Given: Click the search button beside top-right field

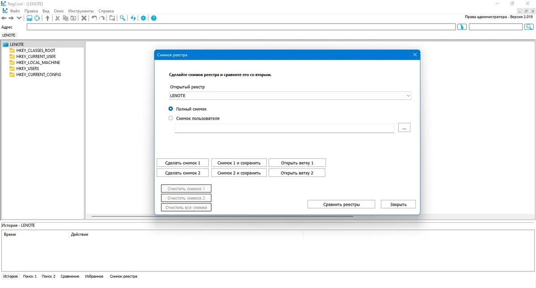Looking at the screenshot, I should (529, 27).
